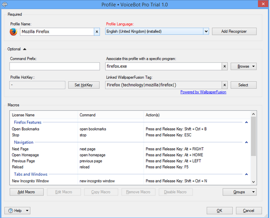The width and height of the screenshot is (270, 218).
Task: Click 'Press and Release Key: F5' action
Action: 167,167
